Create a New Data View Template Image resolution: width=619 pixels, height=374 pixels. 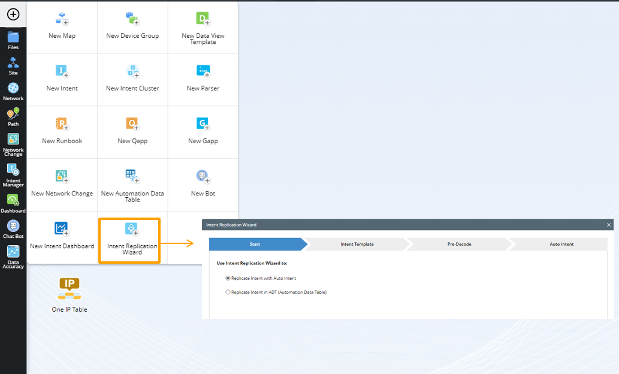point(203,28)
